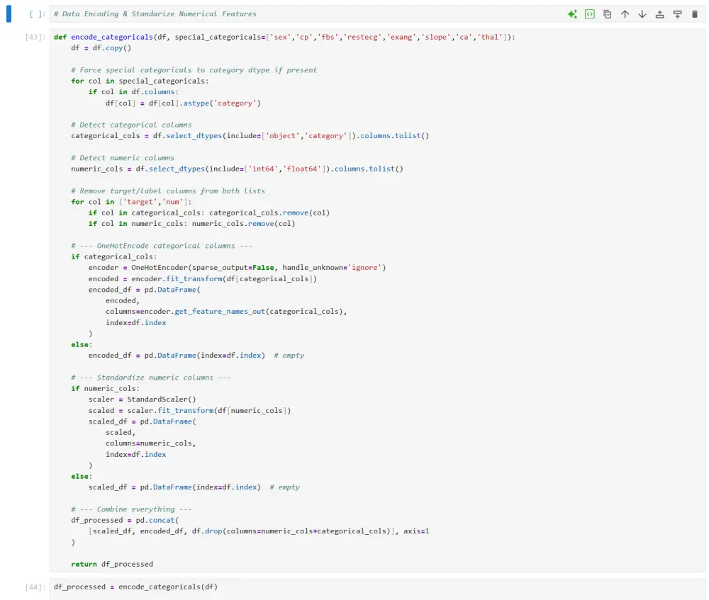Image resolution: width=709 pixels, height=600 pixels.
Task: Click the [44] execution prompt
Action: point(34,587)
